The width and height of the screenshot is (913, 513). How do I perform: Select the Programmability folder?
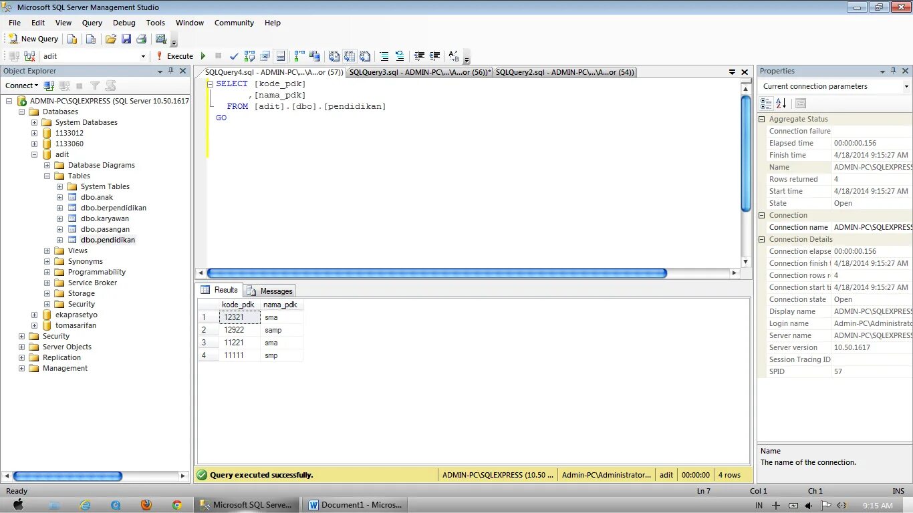pos(96,272)
